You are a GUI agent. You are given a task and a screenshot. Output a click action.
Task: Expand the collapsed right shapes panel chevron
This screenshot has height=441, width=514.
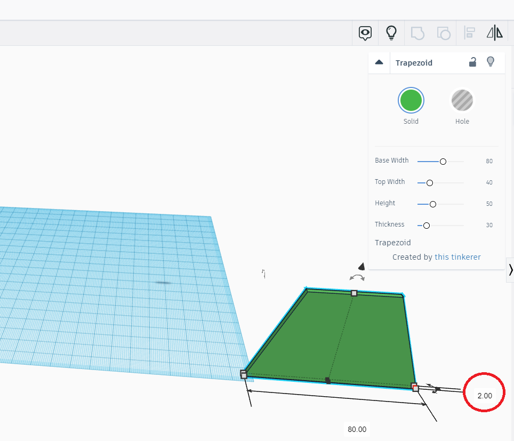[510, 270]
